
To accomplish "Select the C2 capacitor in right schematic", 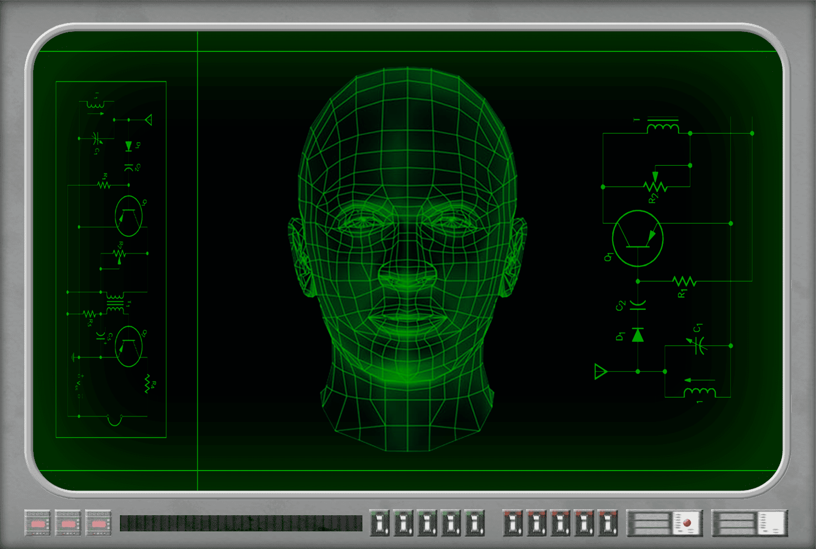I will coord(638,305).
